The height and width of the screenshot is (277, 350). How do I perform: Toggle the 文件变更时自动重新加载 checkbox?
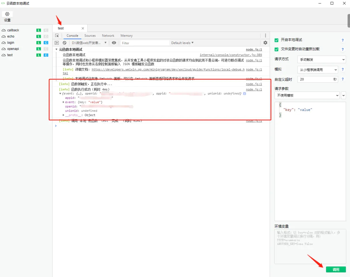click(x=277, y=49)
